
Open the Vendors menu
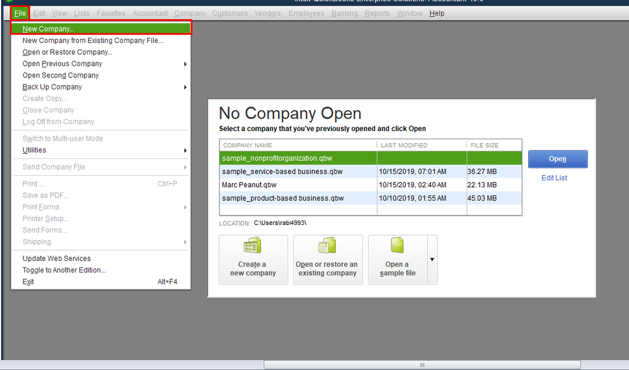[268, 13]
